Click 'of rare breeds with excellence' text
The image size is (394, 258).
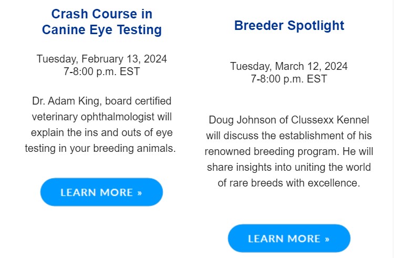pyautogui.click(x=289, y=183)
